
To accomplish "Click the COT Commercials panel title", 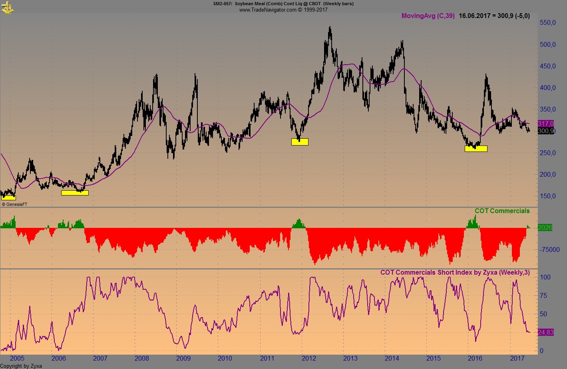I will (502, 210).
